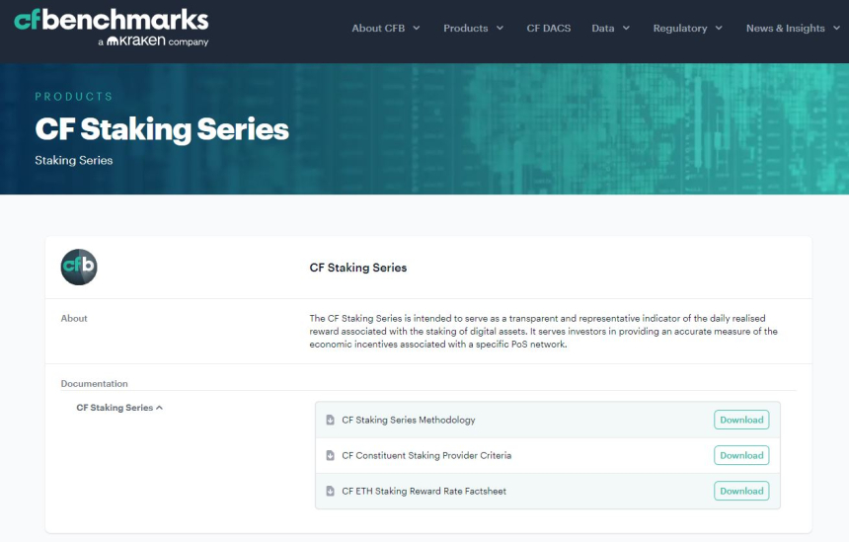Download CF Constituent Staking Provider Criteria
This screenshot has height=542, width=849.
pyautogui.click(x=740, y=455)
